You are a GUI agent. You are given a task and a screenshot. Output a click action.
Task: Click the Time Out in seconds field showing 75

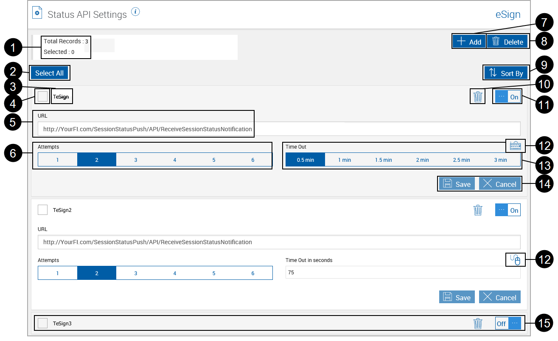403,272
